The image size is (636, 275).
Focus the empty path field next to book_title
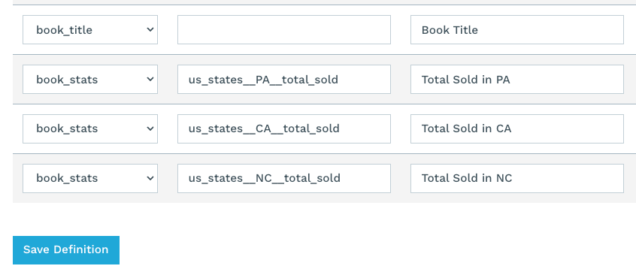click(284, 29)
